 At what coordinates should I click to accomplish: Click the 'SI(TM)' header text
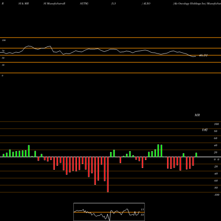pos(84,4)
